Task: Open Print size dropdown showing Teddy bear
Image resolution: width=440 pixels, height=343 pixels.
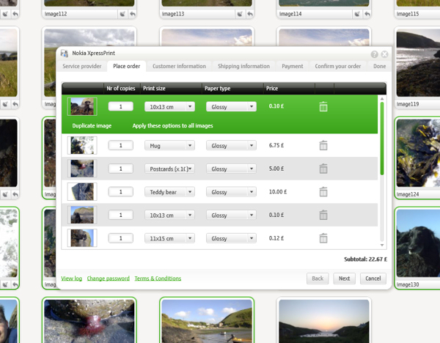Action: 169,192
